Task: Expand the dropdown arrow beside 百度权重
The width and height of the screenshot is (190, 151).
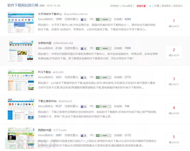Action: click(x=150, y=6)
